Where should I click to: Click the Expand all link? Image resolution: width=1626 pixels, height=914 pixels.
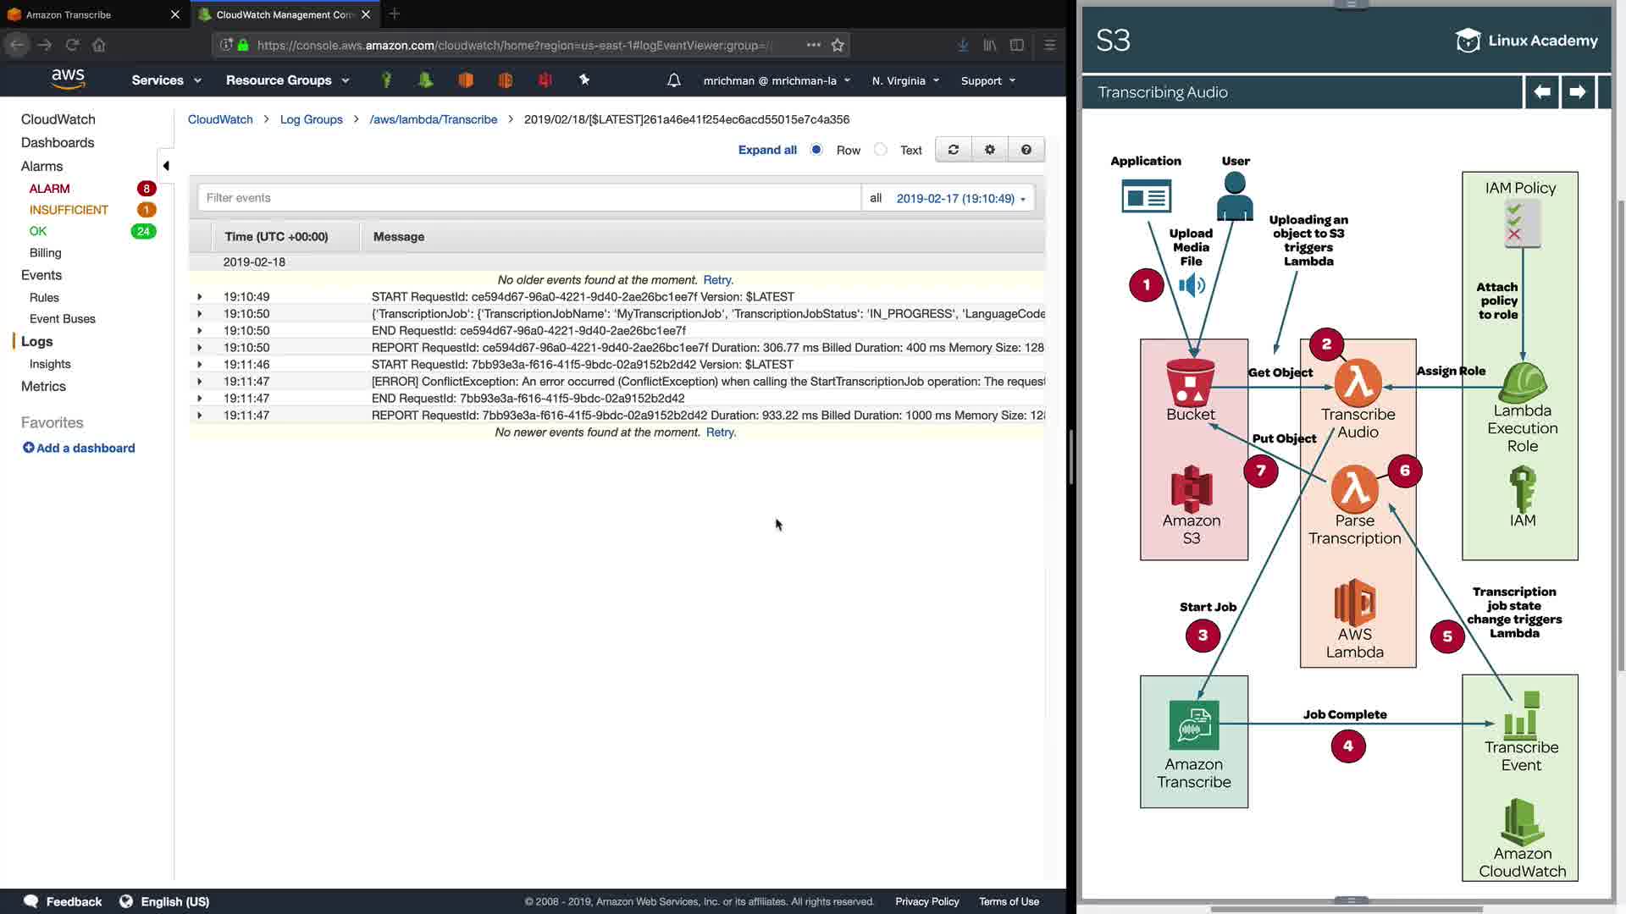click(x=767, y=150)
